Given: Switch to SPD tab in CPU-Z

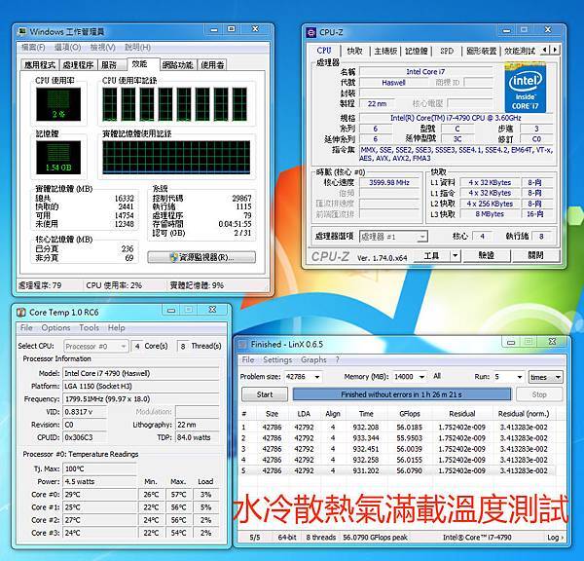Looking at the screenshot, I should [x=447, y=51].
